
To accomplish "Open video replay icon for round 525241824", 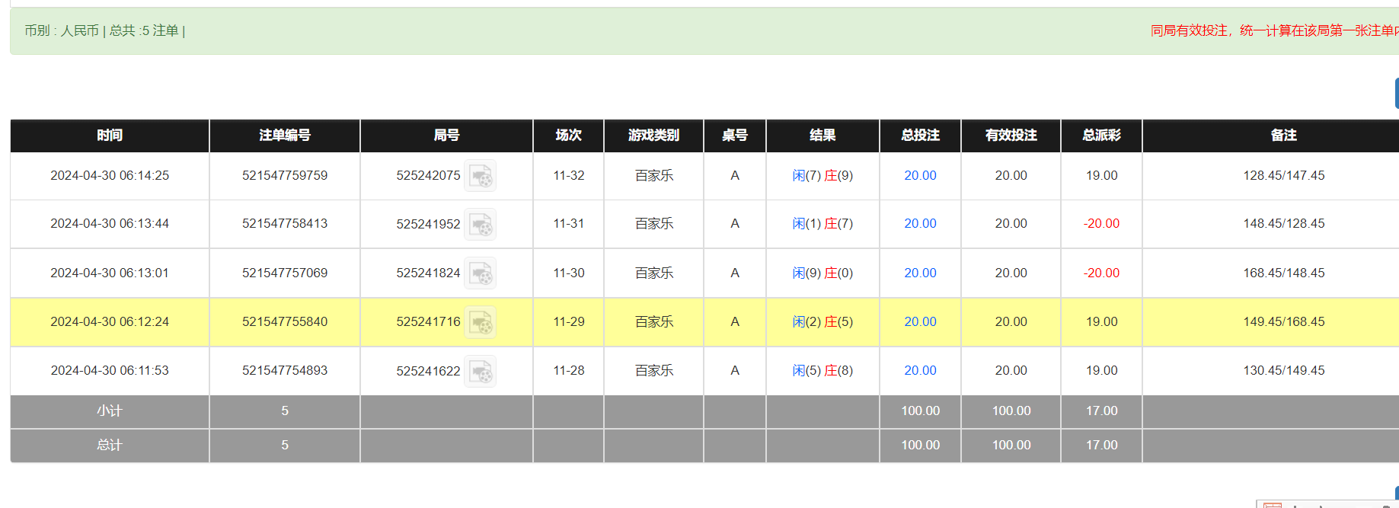I will 481,273.
